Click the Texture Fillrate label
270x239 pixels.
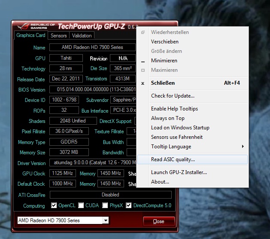click(x=109, y=132)
